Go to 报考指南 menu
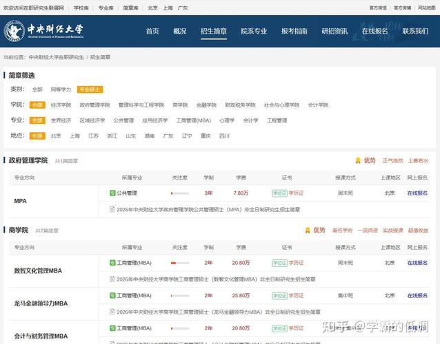This screenshot has width=440, height=344. coord(294,31)
